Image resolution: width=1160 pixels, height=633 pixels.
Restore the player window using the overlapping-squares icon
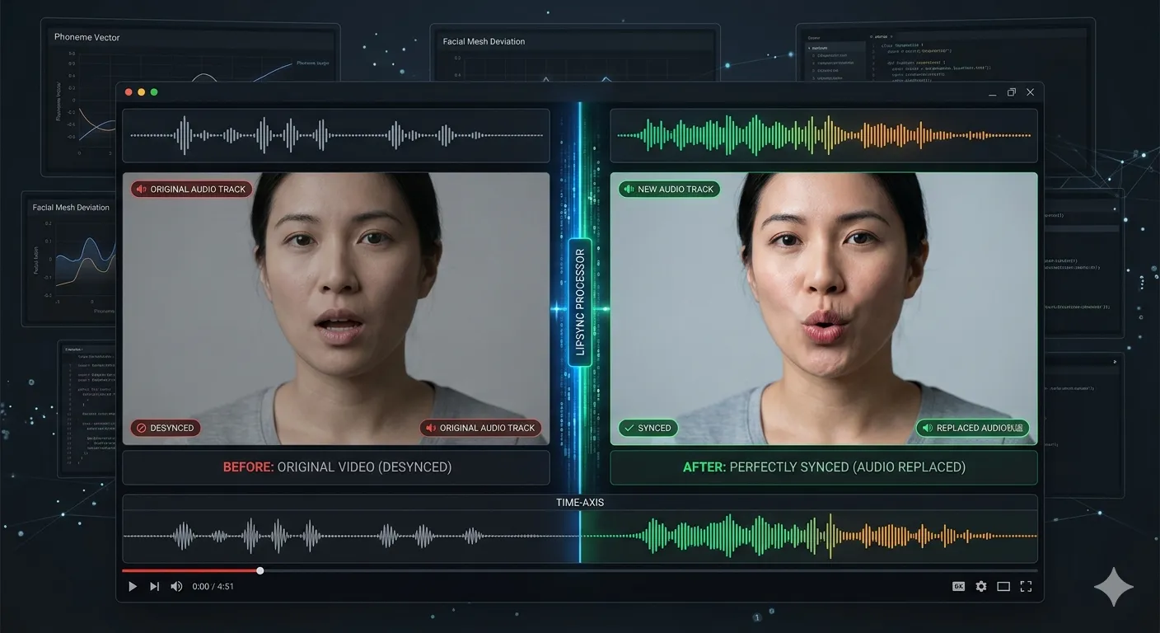1012,92
